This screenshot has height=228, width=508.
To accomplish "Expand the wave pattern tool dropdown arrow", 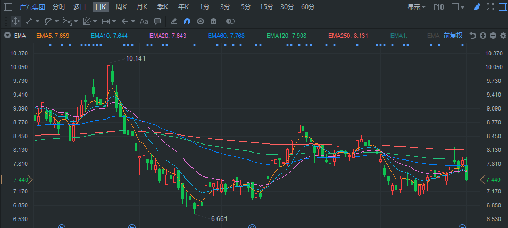I will tap(76, 21).
